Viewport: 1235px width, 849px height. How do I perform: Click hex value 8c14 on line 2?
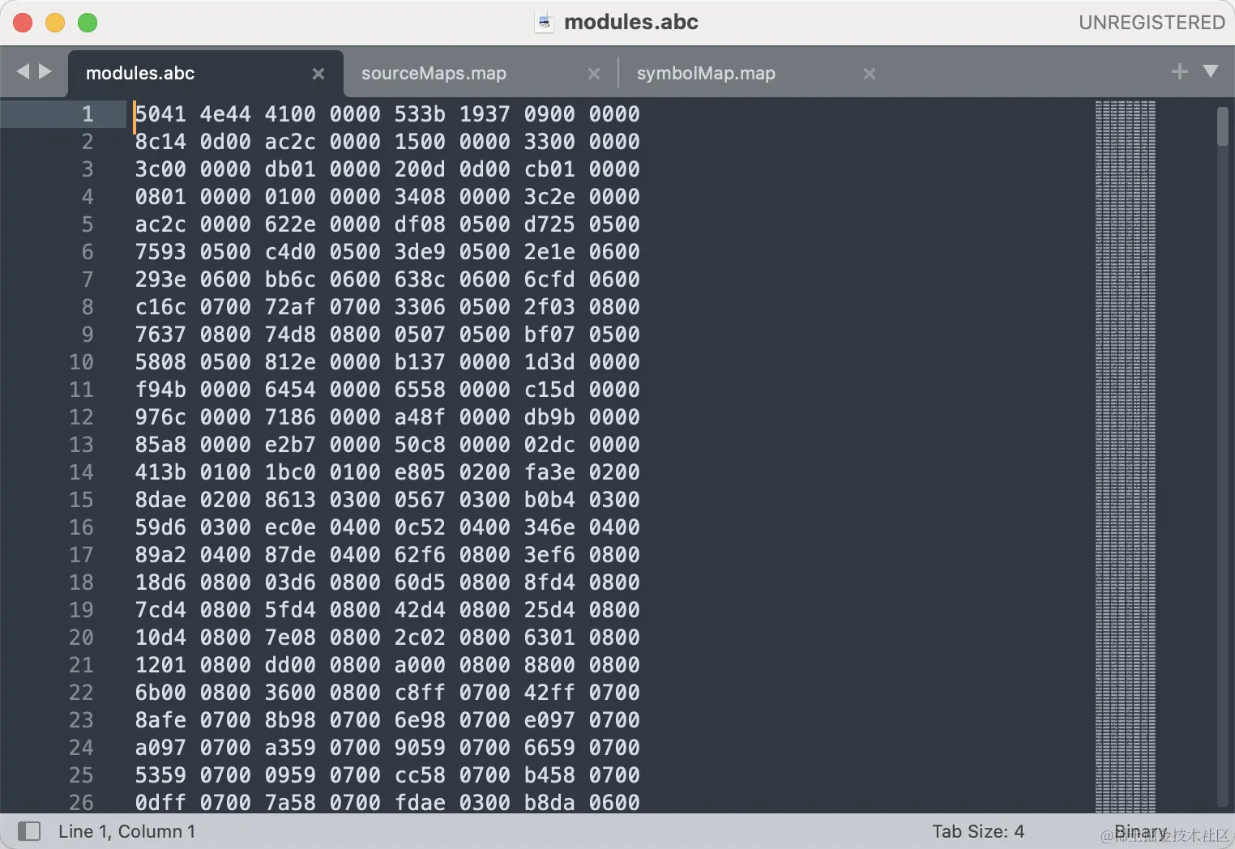point(160,142)
